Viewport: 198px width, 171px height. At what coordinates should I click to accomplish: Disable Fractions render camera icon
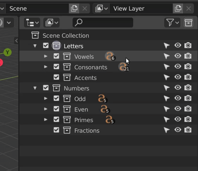[x=188, y=130]
